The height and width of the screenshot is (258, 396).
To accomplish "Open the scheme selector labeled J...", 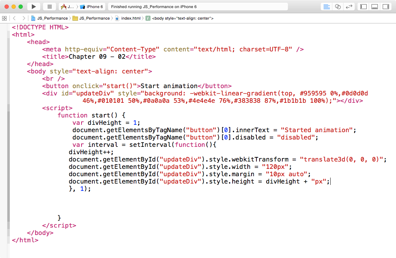I will coord(68,7).
